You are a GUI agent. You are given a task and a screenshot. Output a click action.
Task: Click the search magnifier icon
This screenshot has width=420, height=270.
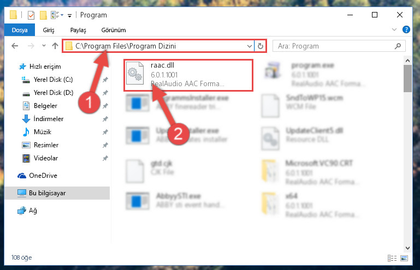(x=398, y=46)
